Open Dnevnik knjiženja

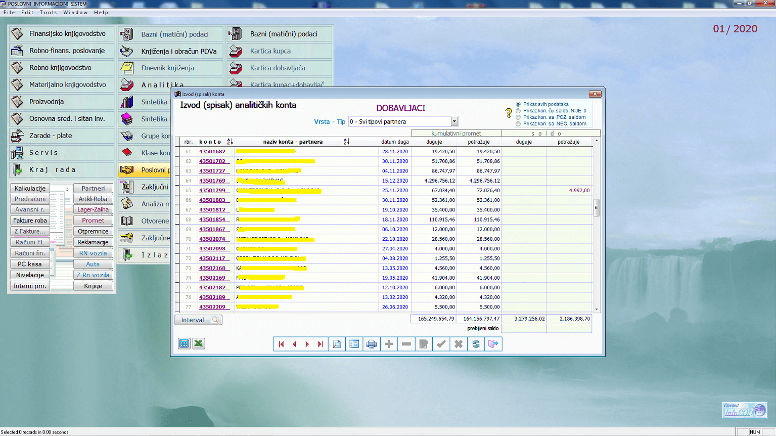[171, 68]
